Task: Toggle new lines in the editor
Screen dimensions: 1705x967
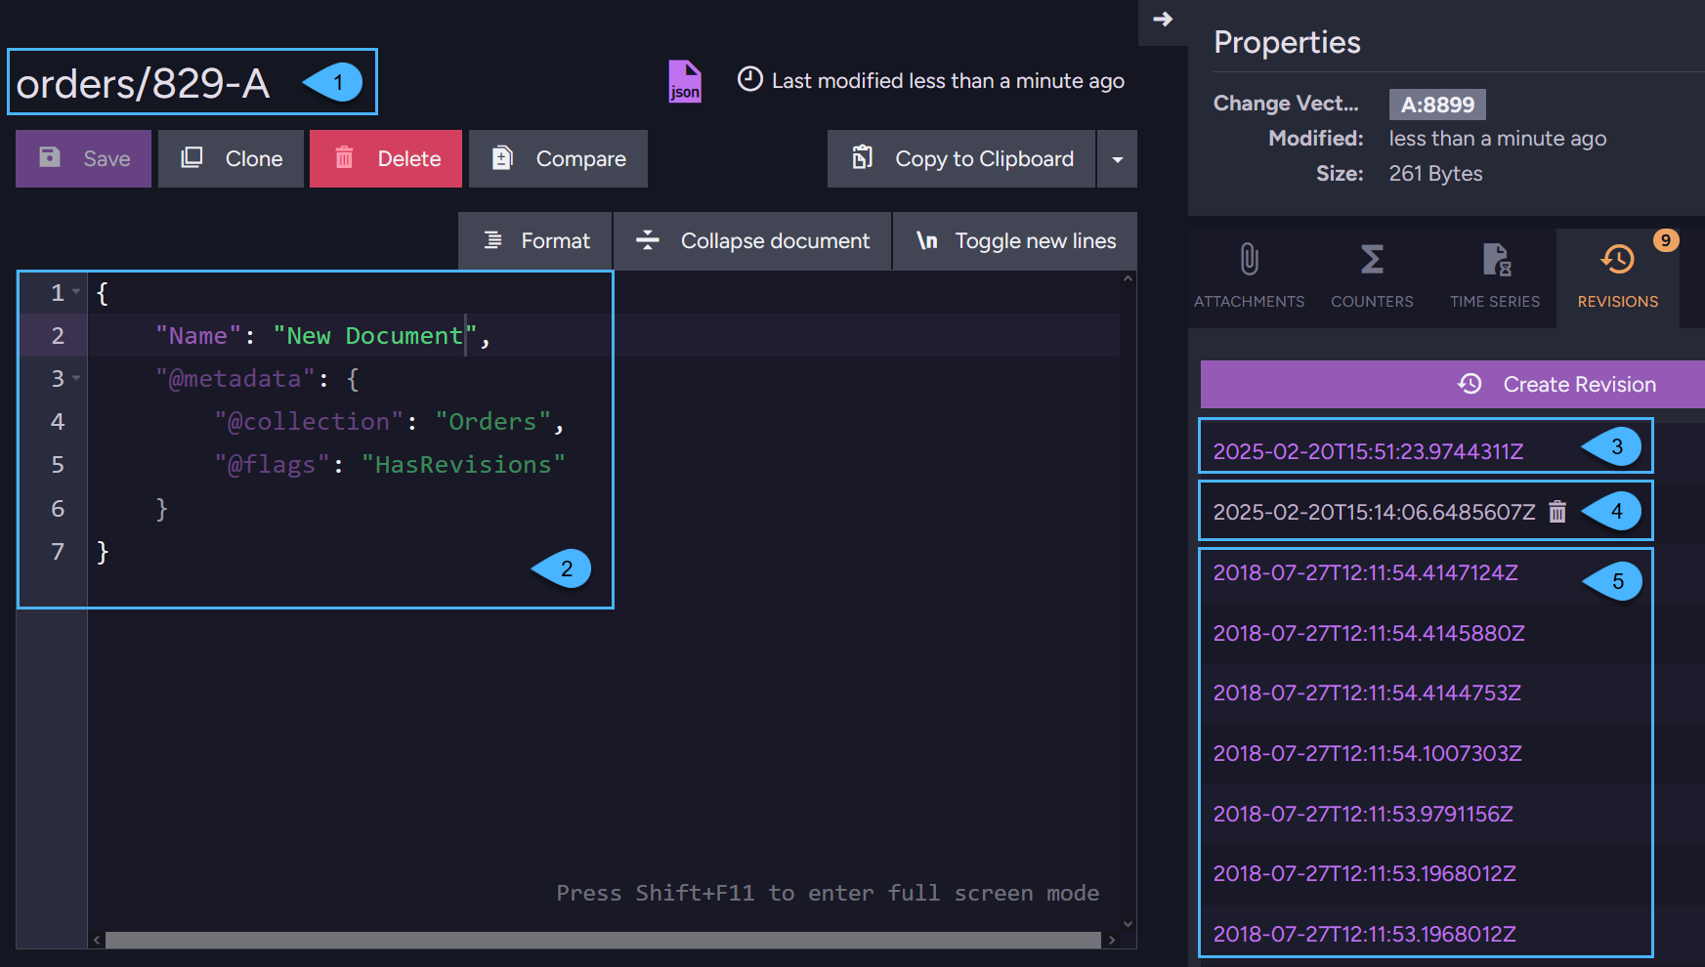Action: (1015, 241)
